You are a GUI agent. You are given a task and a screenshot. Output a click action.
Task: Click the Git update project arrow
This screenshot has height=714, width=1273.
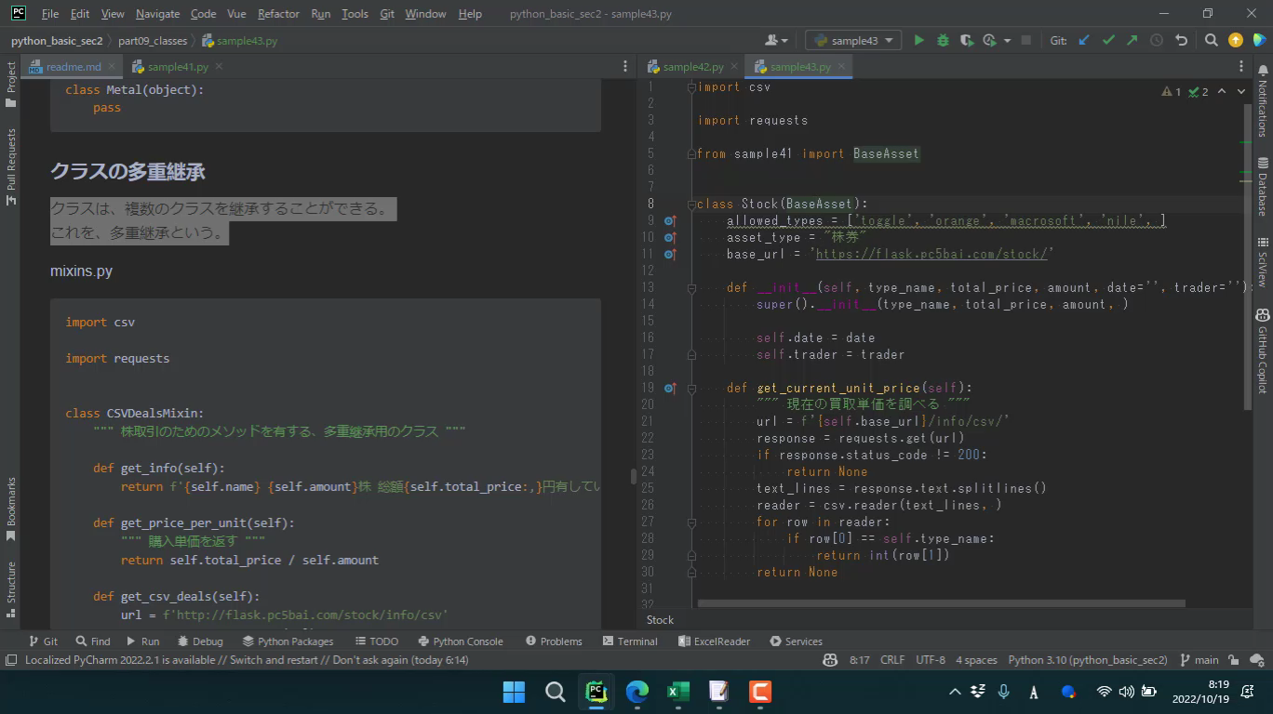1084,40
